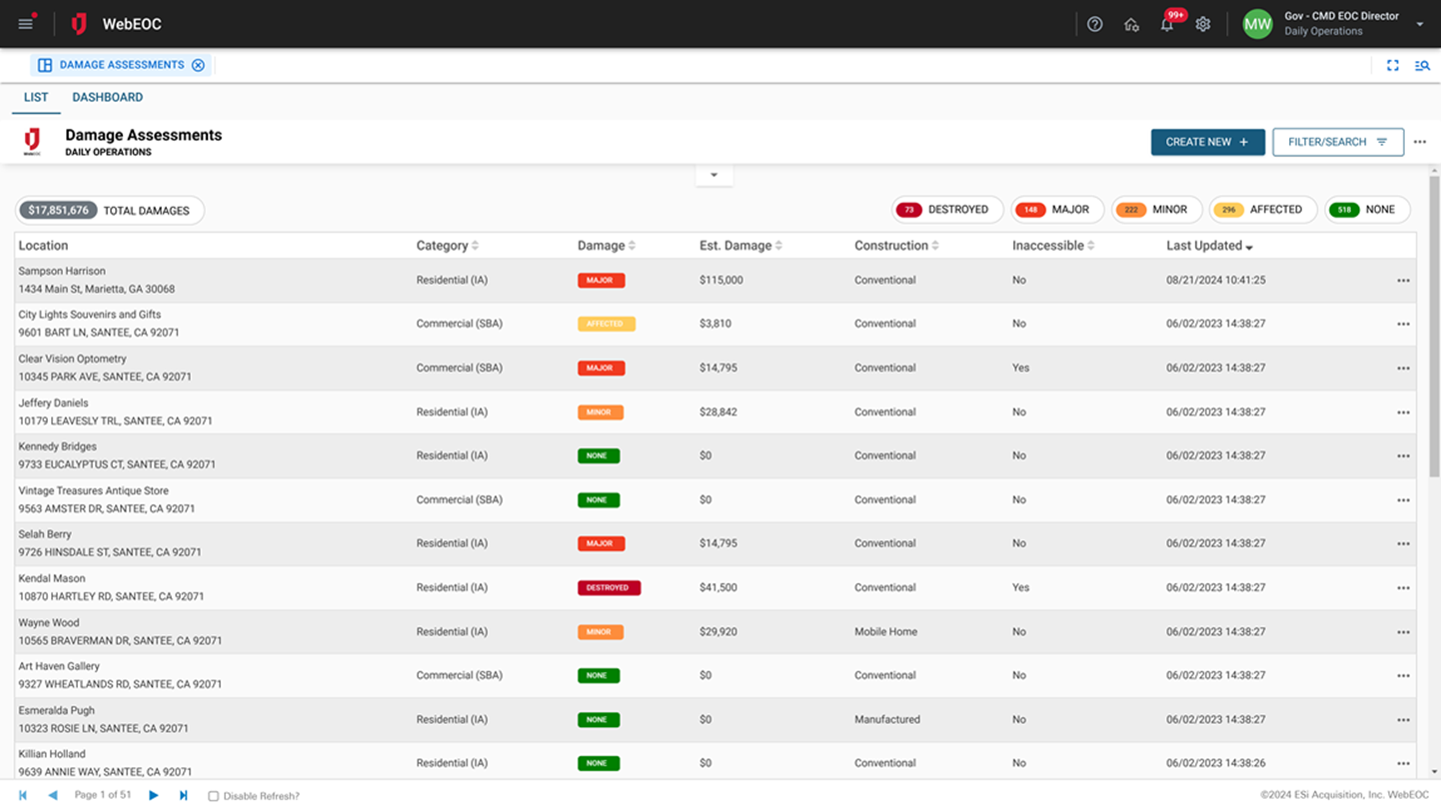
Task: Change sorting with the Last Updated chevron
Action: coord(1247,246)
